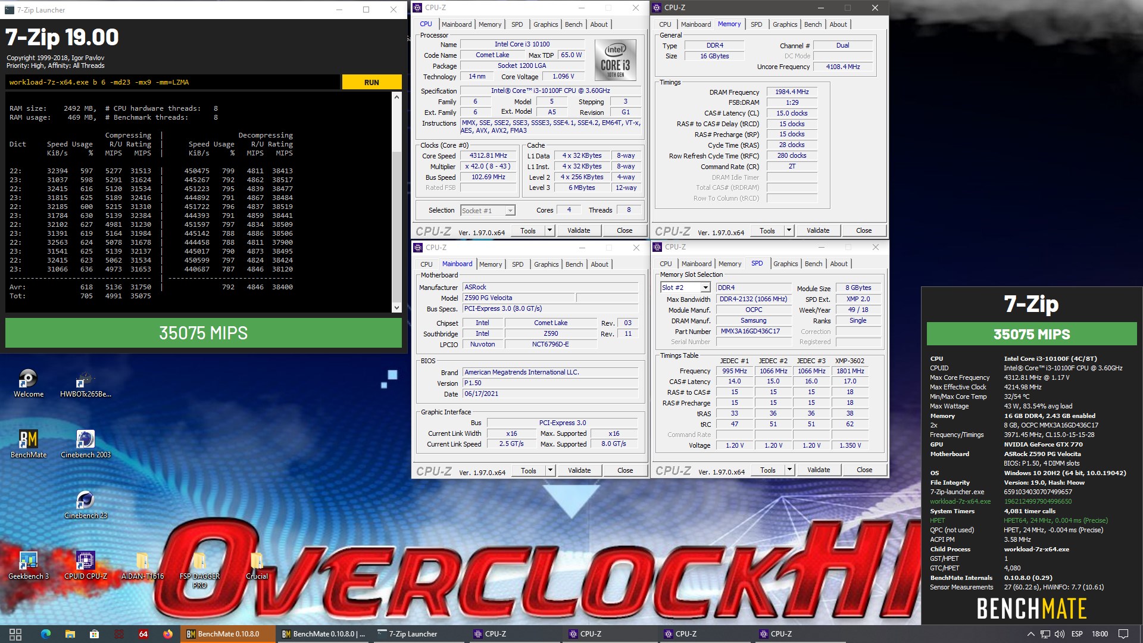Viewport: 1143px width, 643px height.
Task: Open Tools dropdown arrow in SPD window
Action: coord(789,470)
